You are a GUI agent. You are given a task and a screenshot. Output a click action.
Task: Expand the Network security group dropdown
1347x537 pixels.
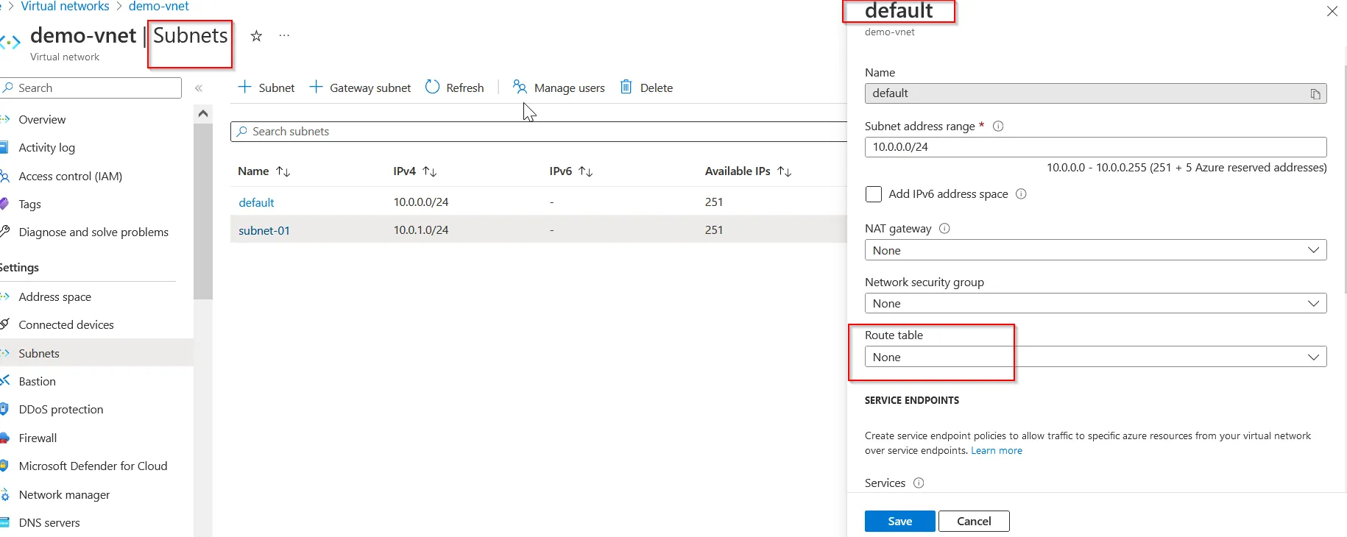(x=1095, y=303)
